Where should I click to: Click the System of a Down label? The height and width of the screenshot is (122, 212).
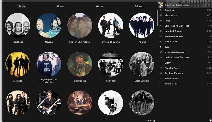(111, 42)
